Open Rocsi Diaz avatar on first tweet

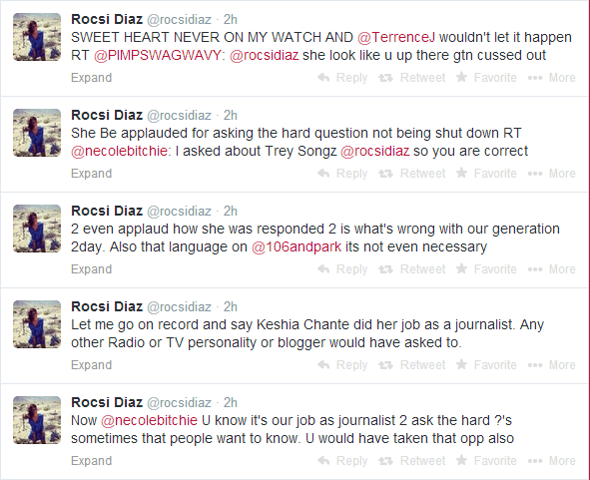pos(37,37)
